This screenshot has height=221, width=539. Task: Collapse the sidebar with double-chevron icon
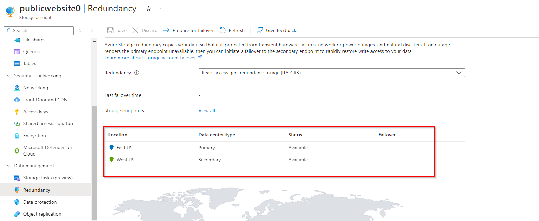(91, 31)
